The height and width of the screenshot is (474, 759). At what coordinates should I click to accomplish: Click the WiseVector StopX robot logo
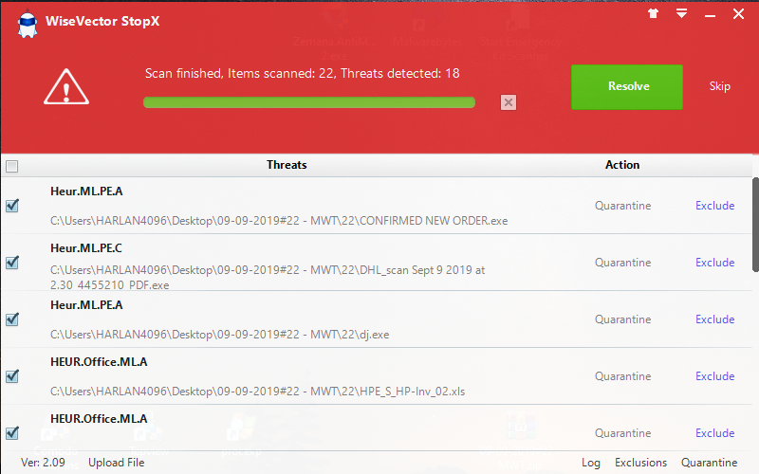point(28,25)
